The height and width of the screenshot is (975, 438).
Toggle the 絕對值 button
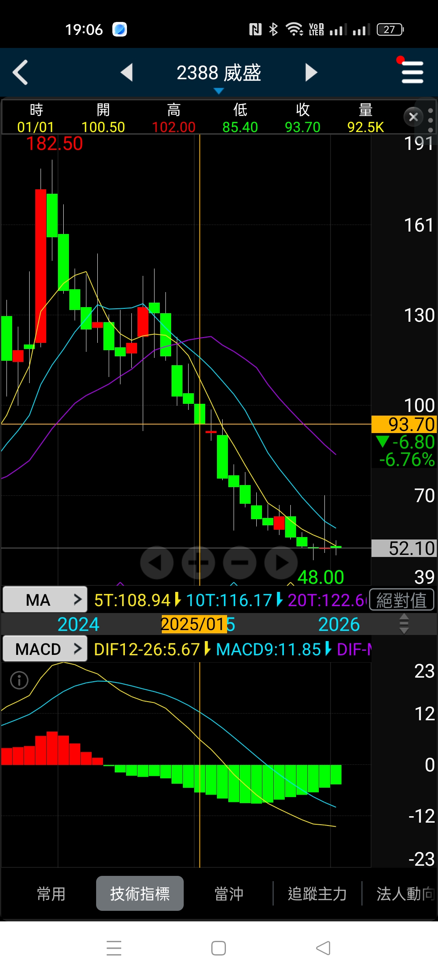click(401, 600)
